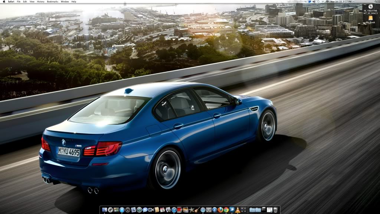Open Photo Booth in the Dock

pos(180,210)
